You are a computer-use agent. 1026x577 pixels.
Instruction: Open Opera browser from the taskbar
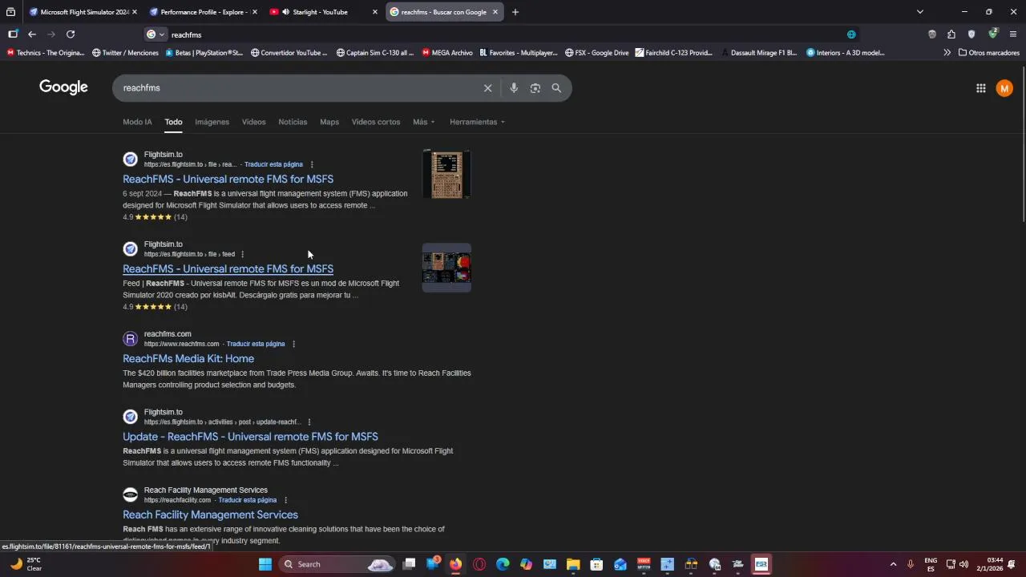(x=479, y=564)
